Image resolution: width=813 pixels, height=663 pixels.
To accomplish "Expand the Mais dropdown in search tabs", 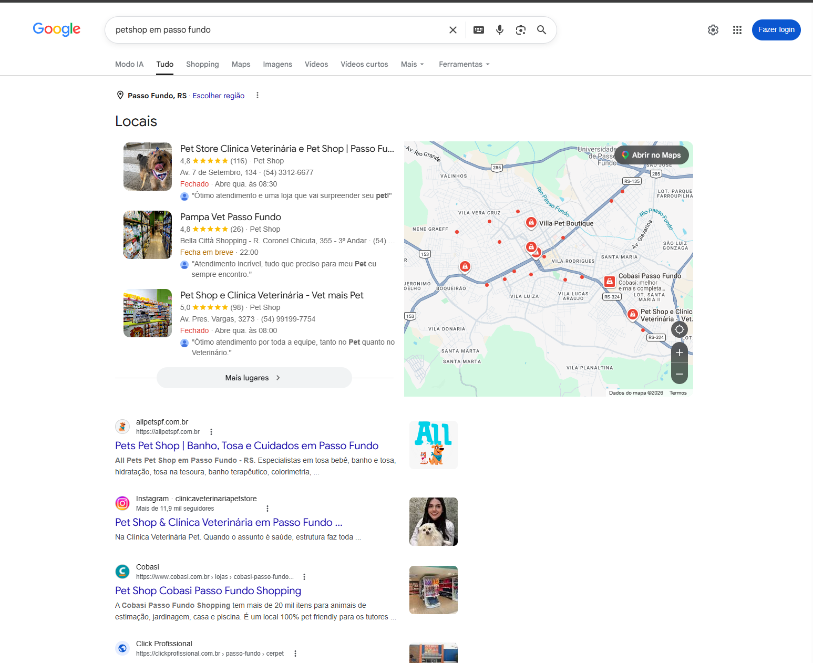I will [412, 64].
